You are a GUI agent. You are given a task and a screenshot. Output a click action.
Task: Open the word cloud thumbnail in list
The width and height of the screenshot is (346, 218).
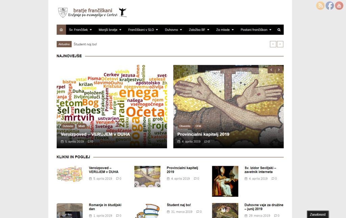(x=70, y=174)
